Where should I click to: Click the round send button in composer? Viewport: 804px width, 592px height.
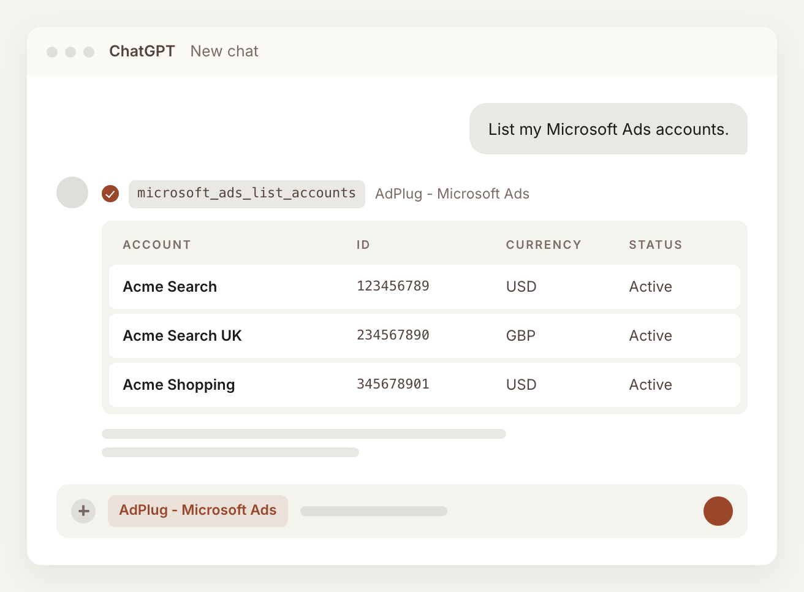click(718, 511)
